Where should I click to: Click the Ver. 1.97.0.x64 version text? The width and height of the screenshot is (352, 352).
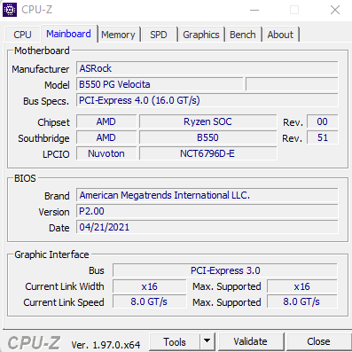(106, 345)
